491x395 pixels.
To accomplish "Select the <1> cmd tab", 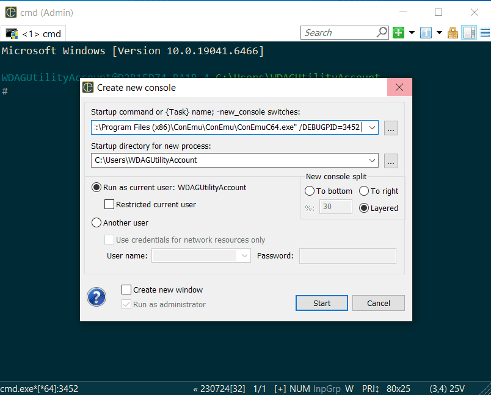I will tap(34, 34).
